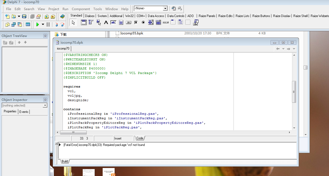Switch to the Events tab in Object Inspector
Screen dimensions: 329x176
coord(24,112)
